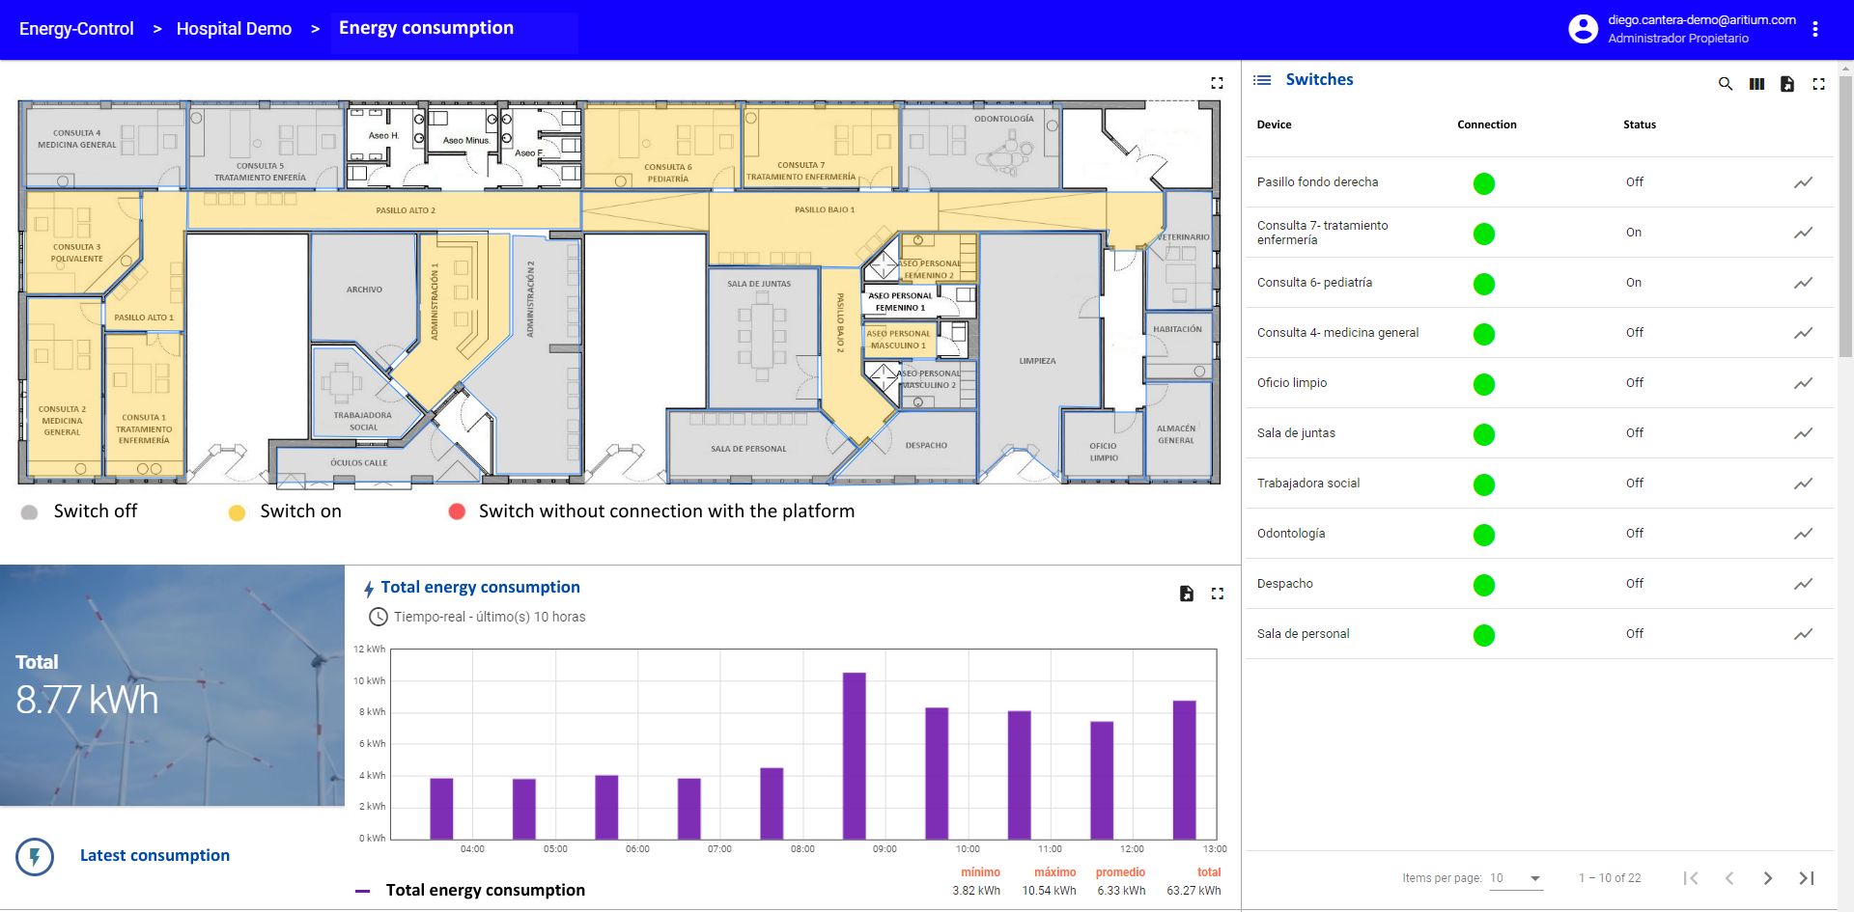Expand floor plan widget to fullscreen
This screenshot has width=1854, height=912.
pos(1217,83)
